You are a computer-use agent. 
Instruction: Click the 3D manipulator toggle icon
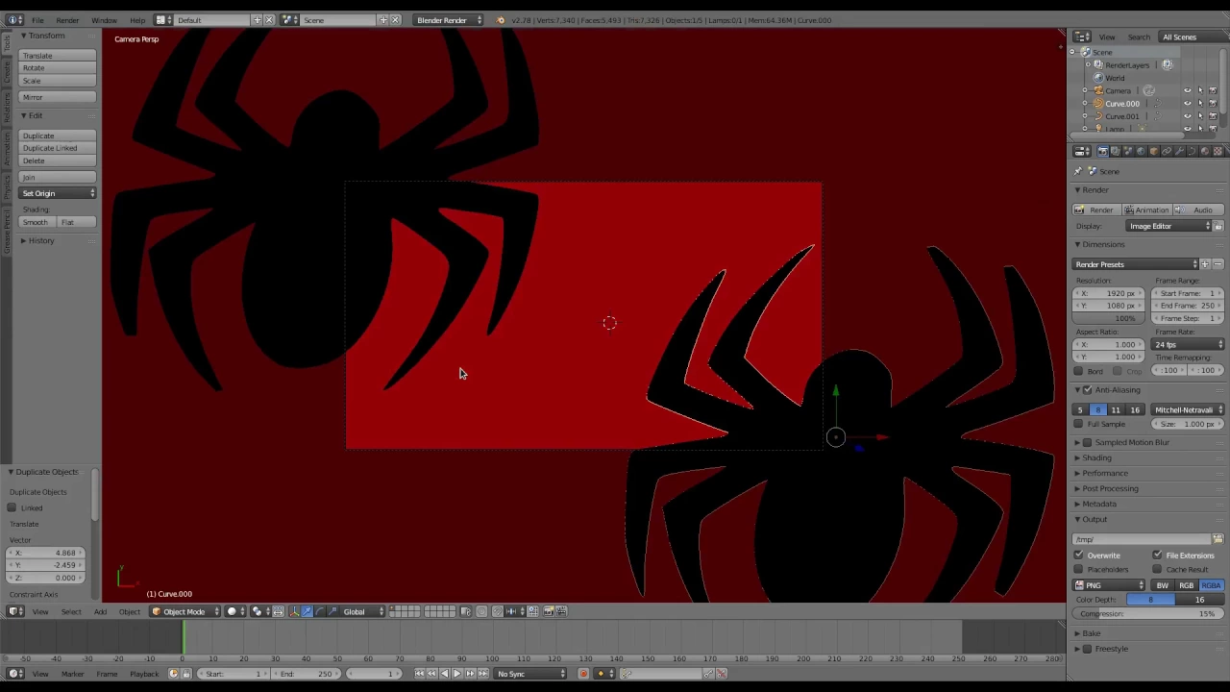[x=294, y=611]
